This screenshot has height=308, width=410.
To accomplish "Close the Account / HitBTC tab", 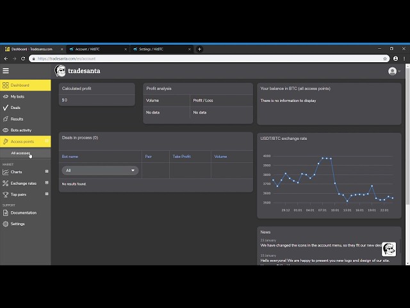I will pos(126,49).
